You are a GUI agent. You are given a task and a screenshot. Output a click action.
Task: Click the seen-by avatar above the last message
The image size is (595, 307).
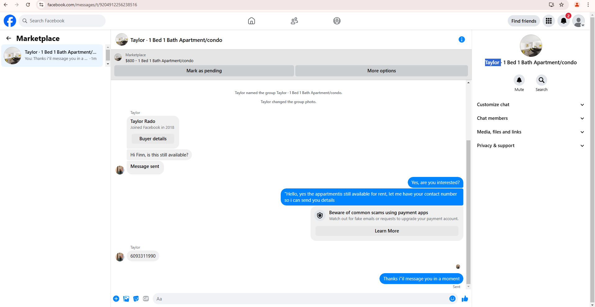(458, 267)
